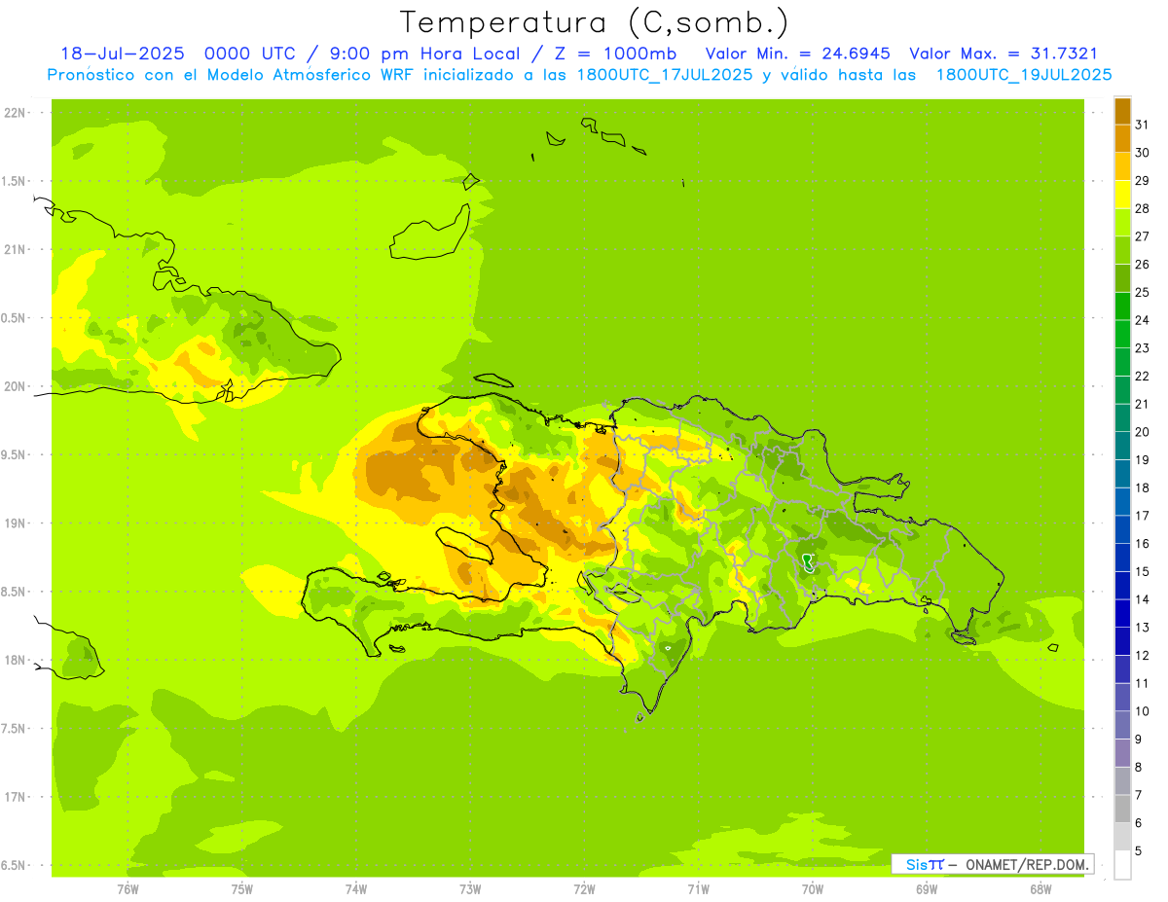
Task: Click the "18N" latitude axis label
Action: click(x=16, y=660)
